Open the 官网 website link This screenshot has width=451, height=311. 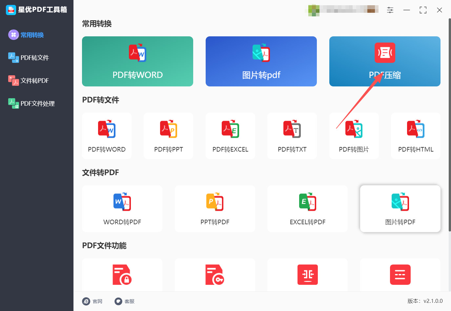pos(92,301)
